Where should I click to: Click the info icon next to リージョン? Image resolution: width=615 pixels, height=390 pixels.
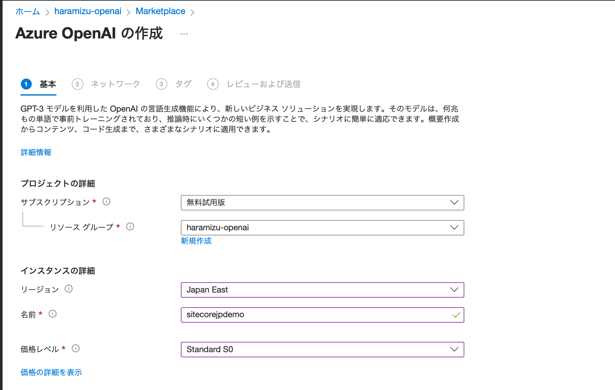coord(69,289)
